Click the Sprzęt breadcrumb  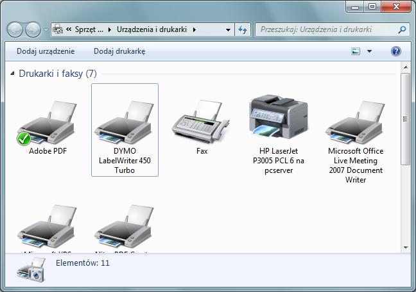point(89,29)
